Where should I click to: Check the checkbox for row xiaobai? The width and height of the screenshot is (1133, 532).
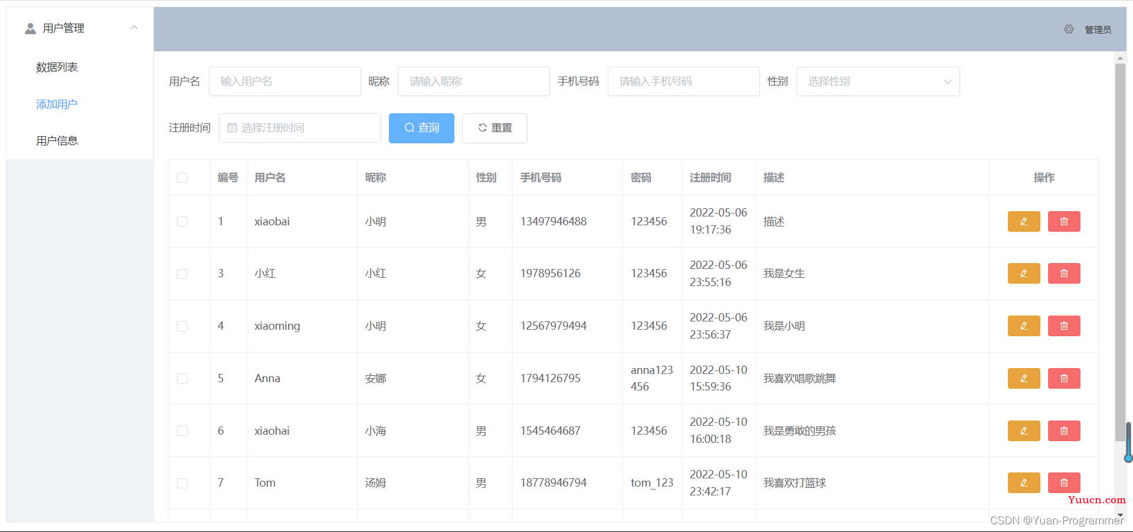click(x=182, y=221)
